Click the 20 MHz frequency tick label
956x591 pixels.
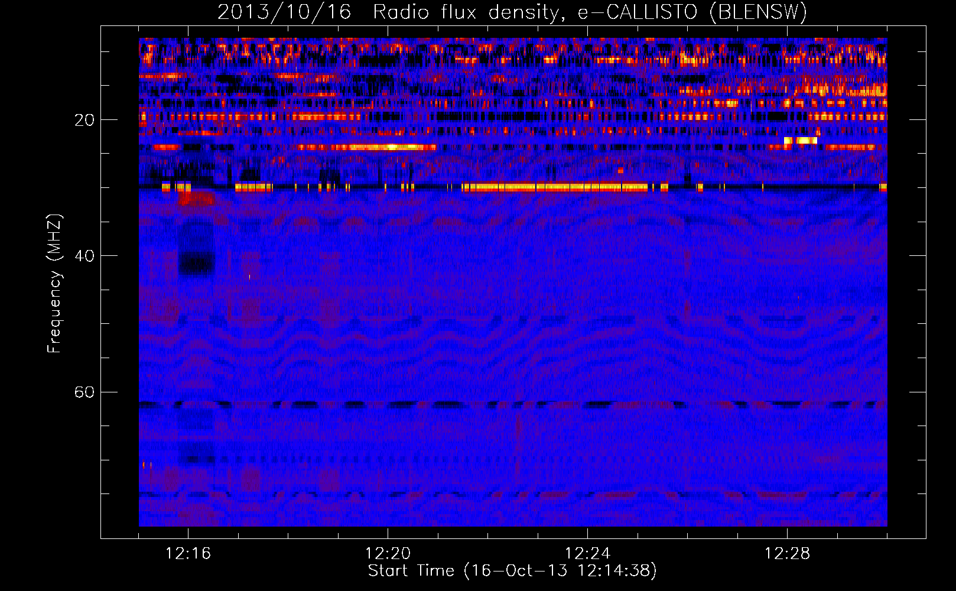[84, 120]
